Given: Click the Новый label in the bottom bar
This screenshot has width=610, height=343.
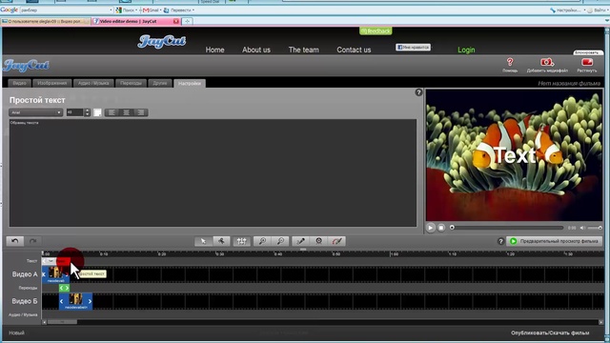Looking at the screenshot, I should (x=16, y=333).
